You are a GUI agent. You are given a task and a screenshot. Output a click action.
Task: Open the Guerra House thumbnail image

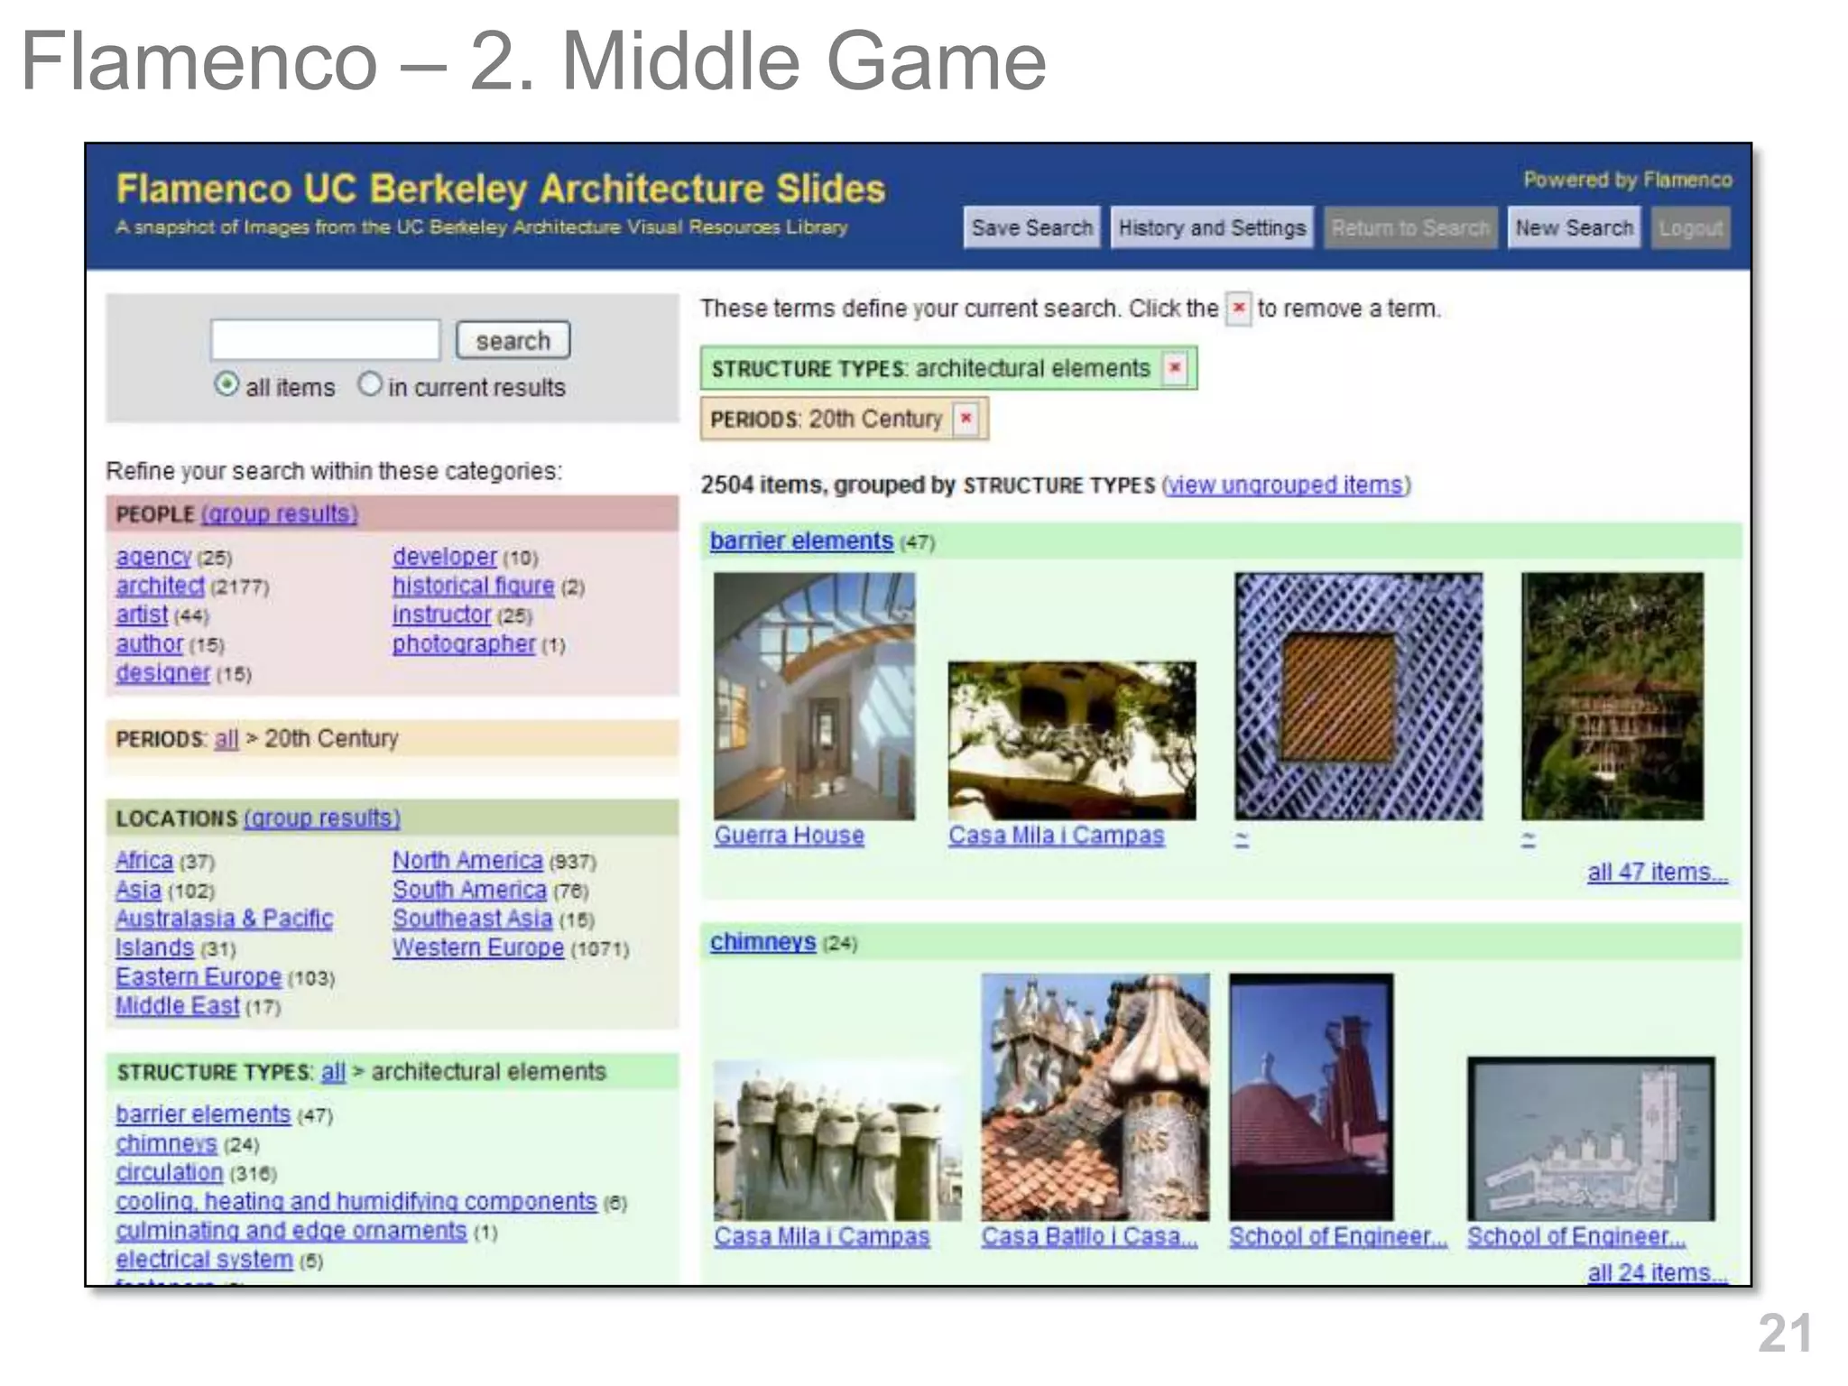814,696
